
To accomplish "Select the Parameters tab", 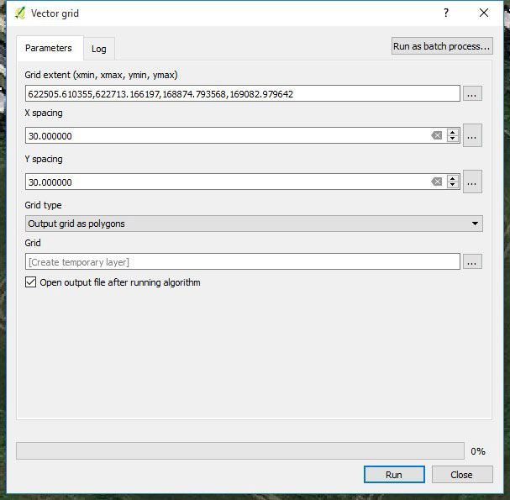I will [x=49, y=48].
